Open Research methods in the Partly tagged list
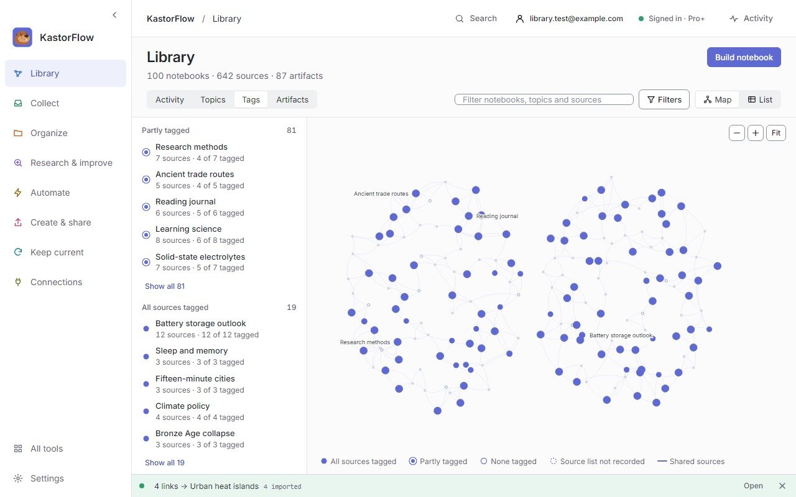 point(219,152)
